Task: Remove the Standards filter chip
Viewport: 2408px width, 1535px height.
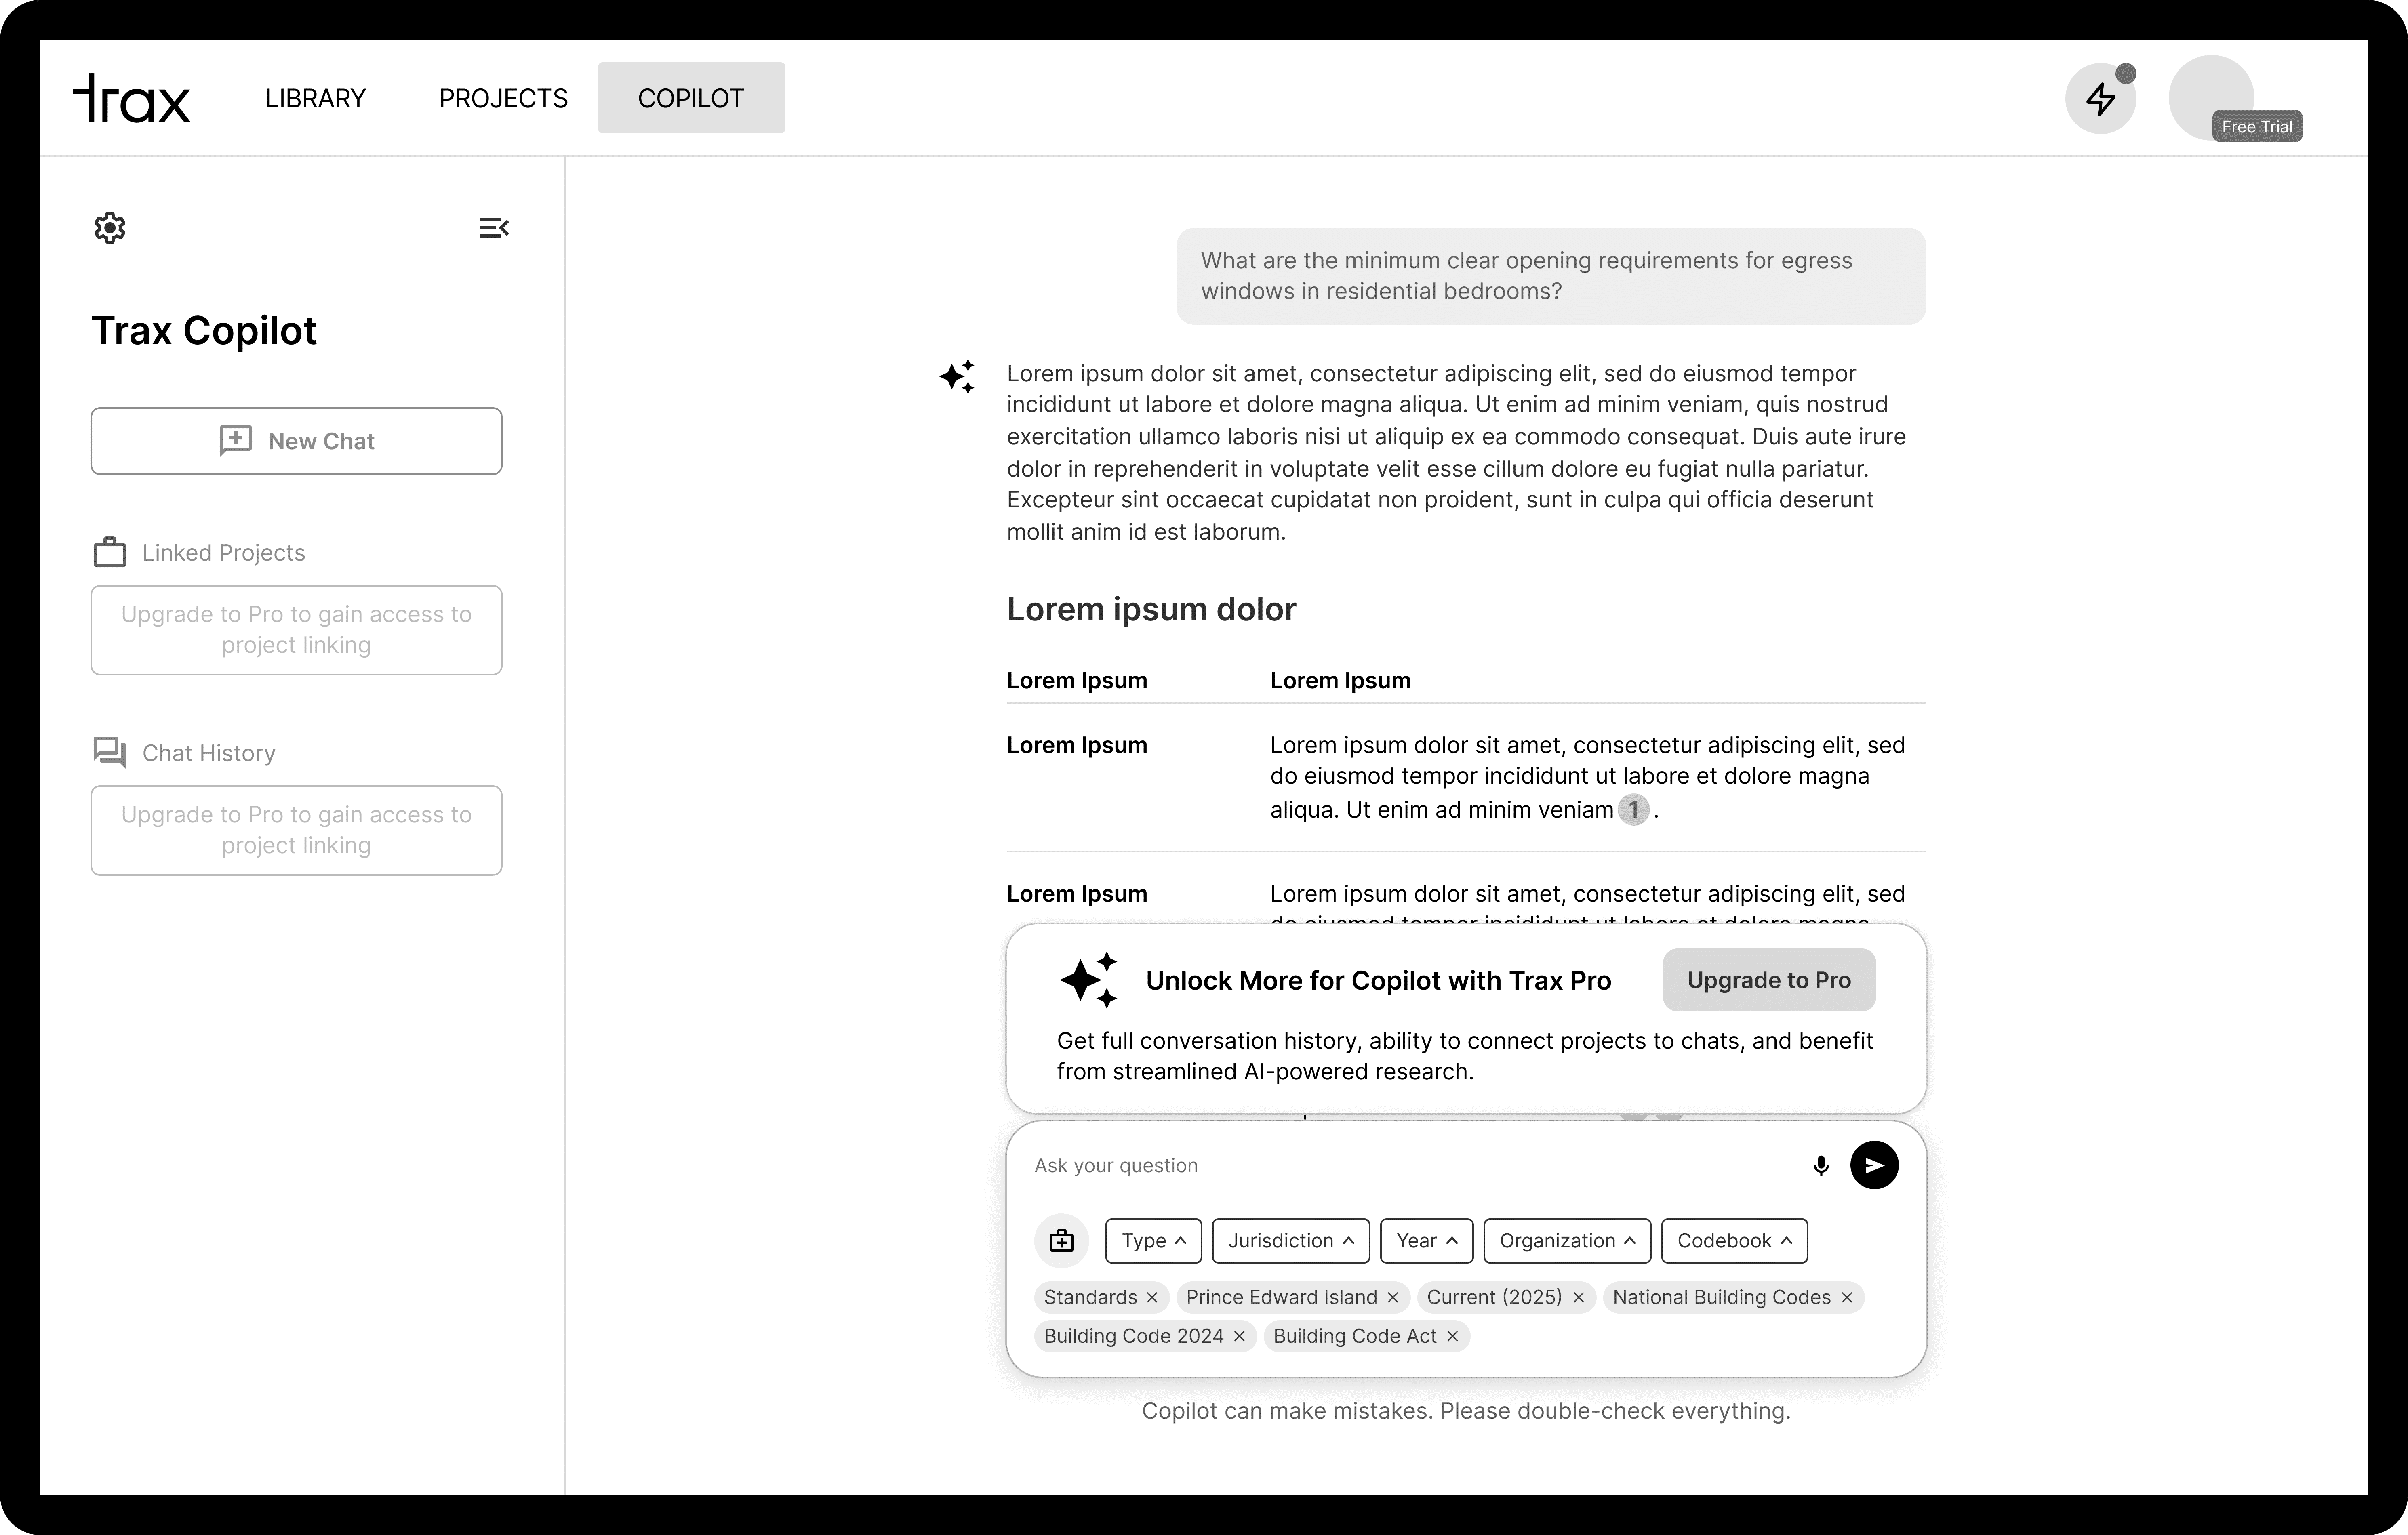Action: (x=1152, y=1298)
